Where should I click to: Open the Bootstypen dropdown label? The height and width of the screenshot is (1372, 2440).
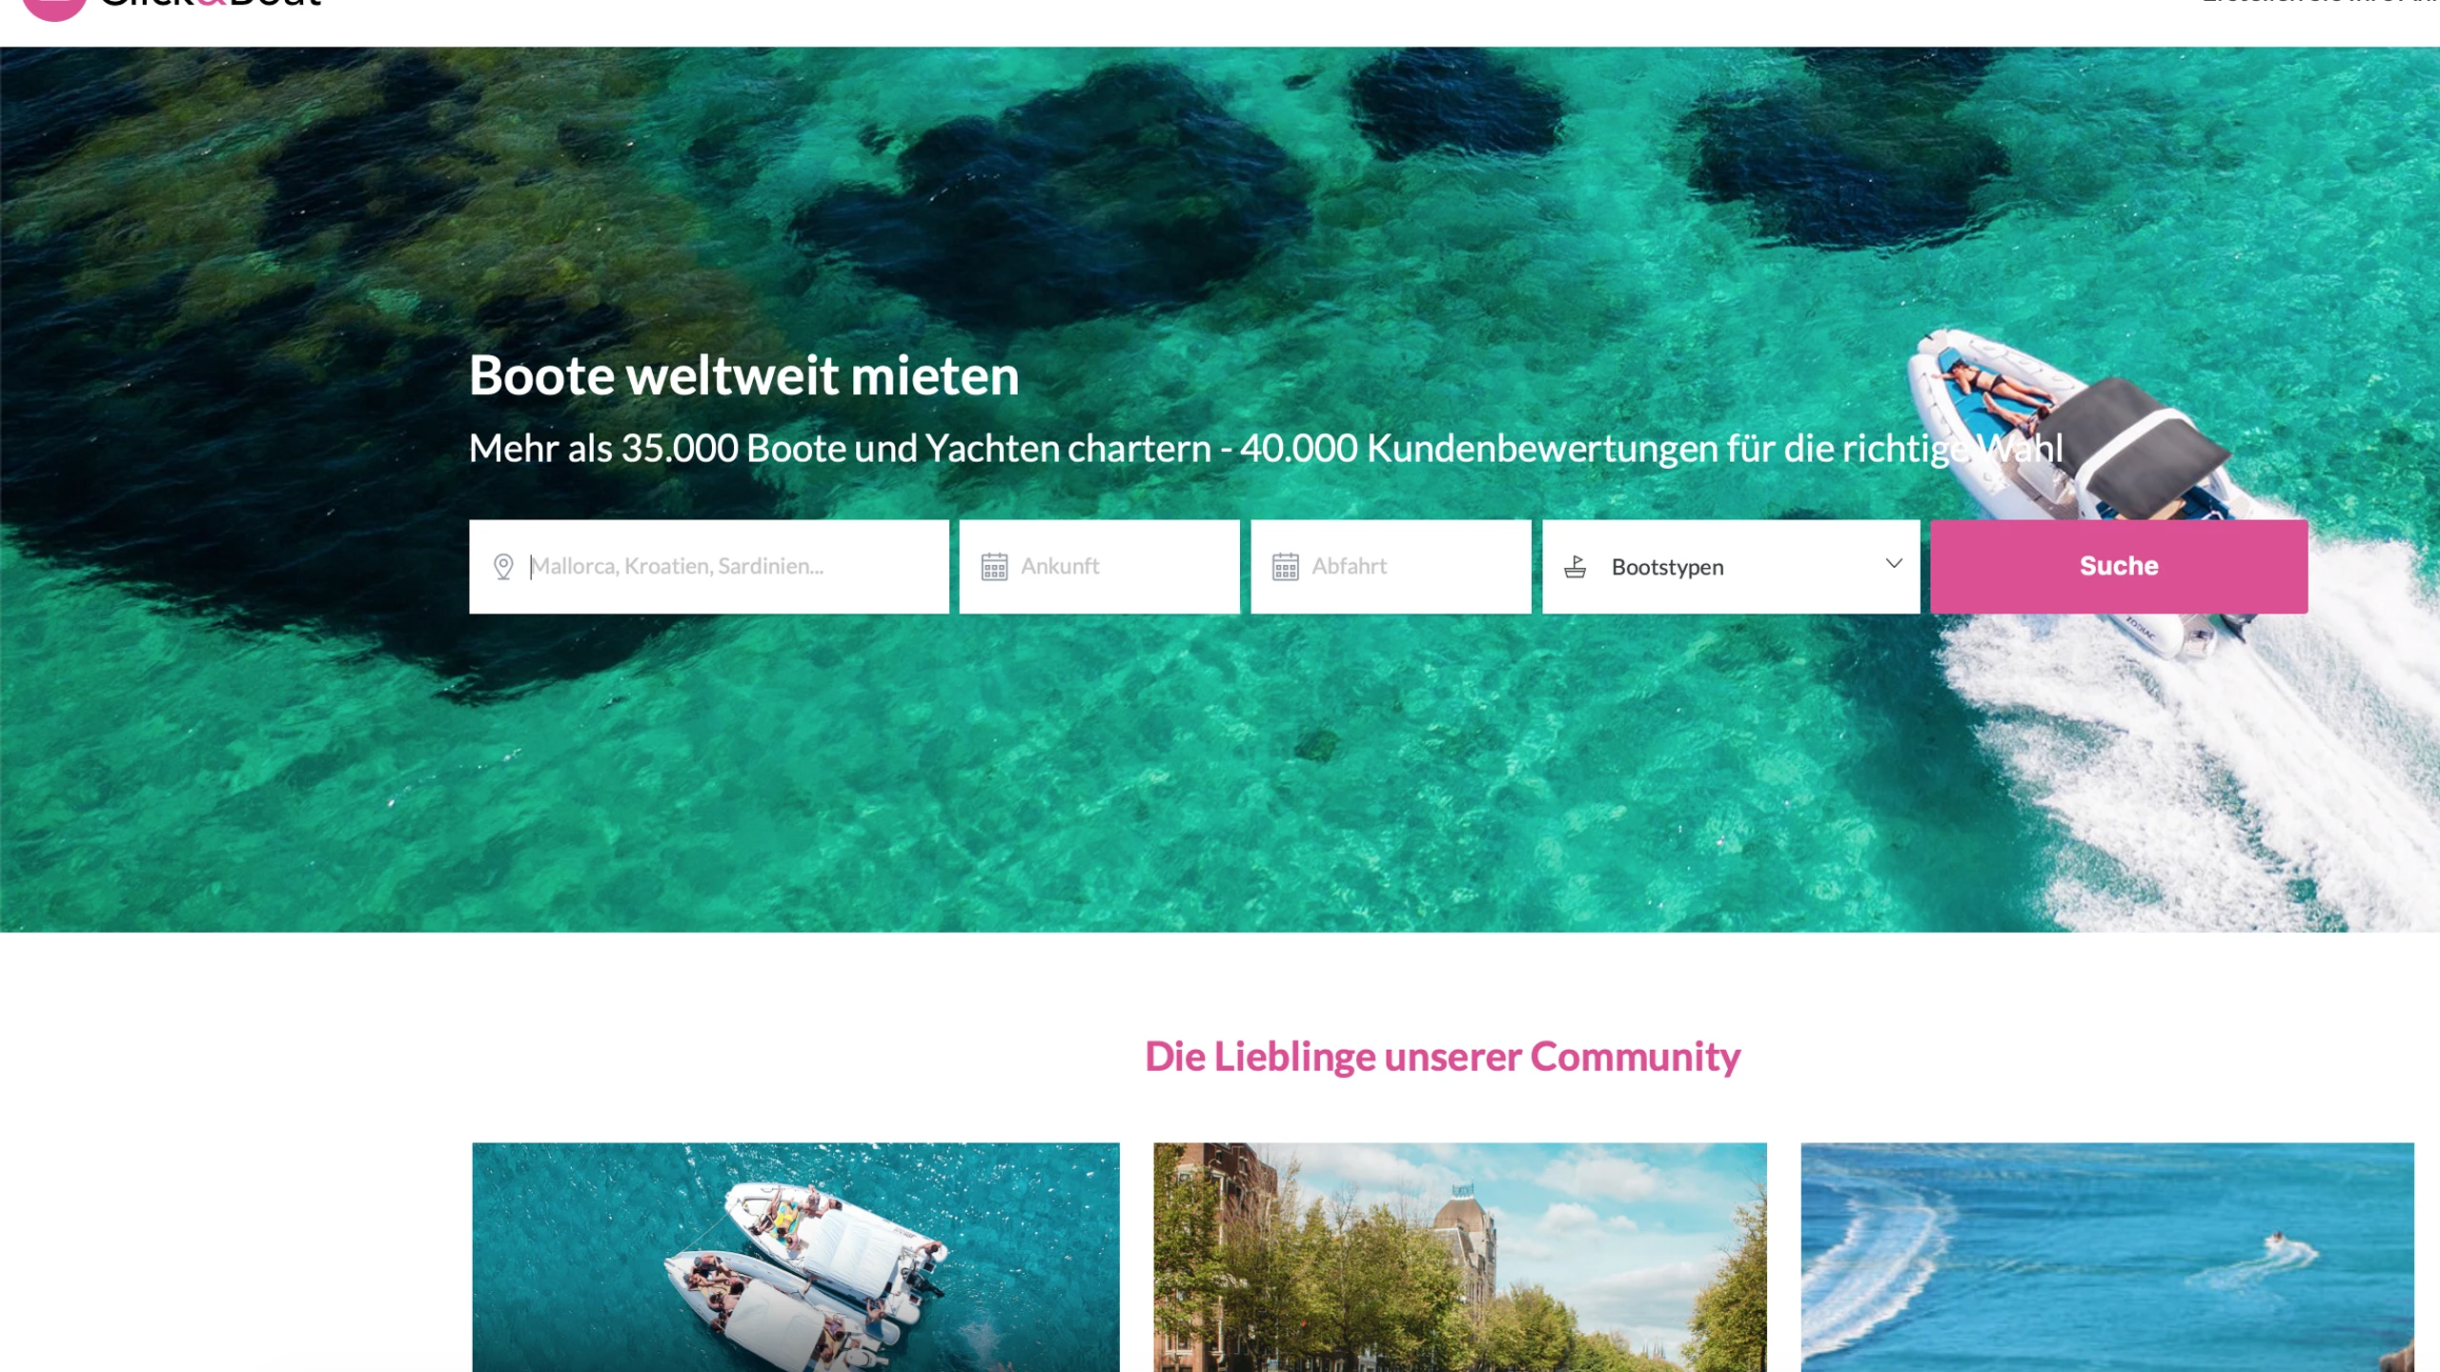pos(1667,567)
